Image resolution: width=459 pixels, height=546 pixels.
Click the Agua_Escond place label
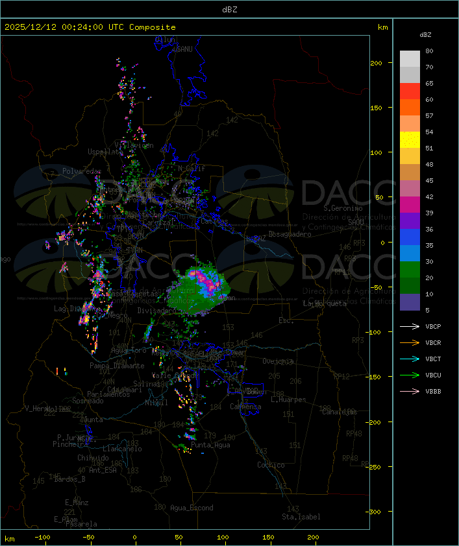tap(192, 508)
